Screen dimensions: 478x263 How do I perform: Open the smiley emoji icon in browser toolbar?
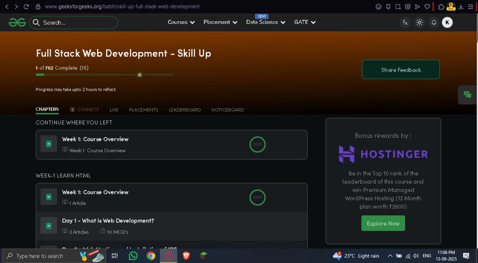tap(378, 6)
